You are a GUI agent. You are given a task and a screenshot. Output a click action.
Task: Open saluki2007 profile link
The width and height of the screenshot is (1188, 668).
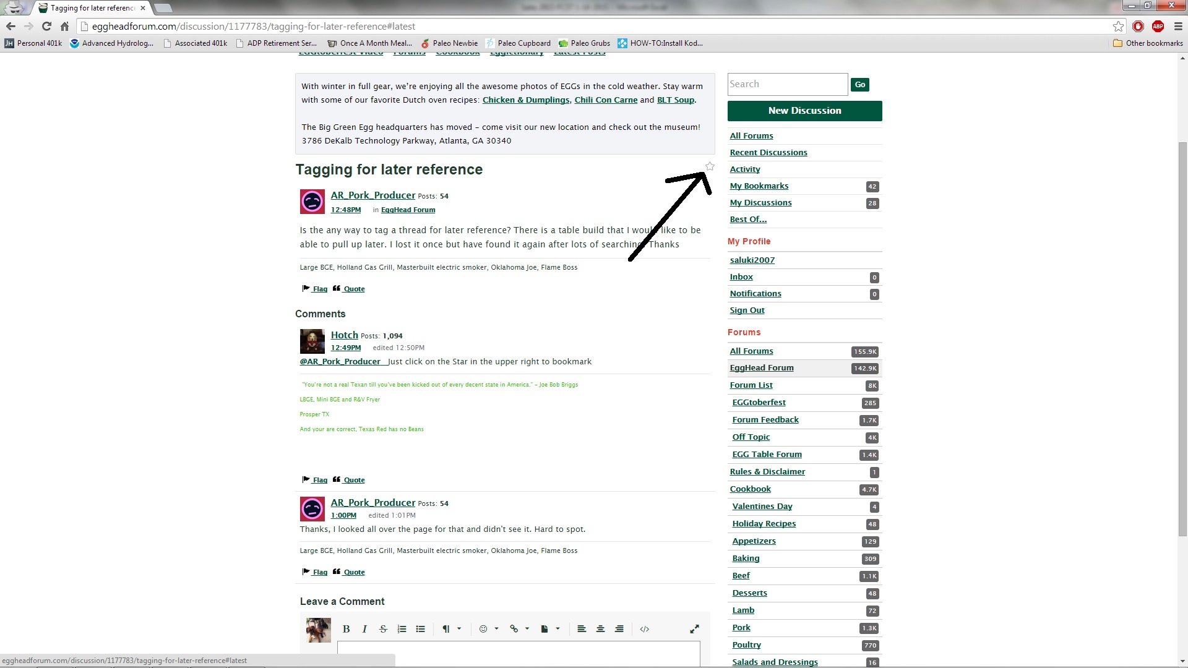pos(752,260)
